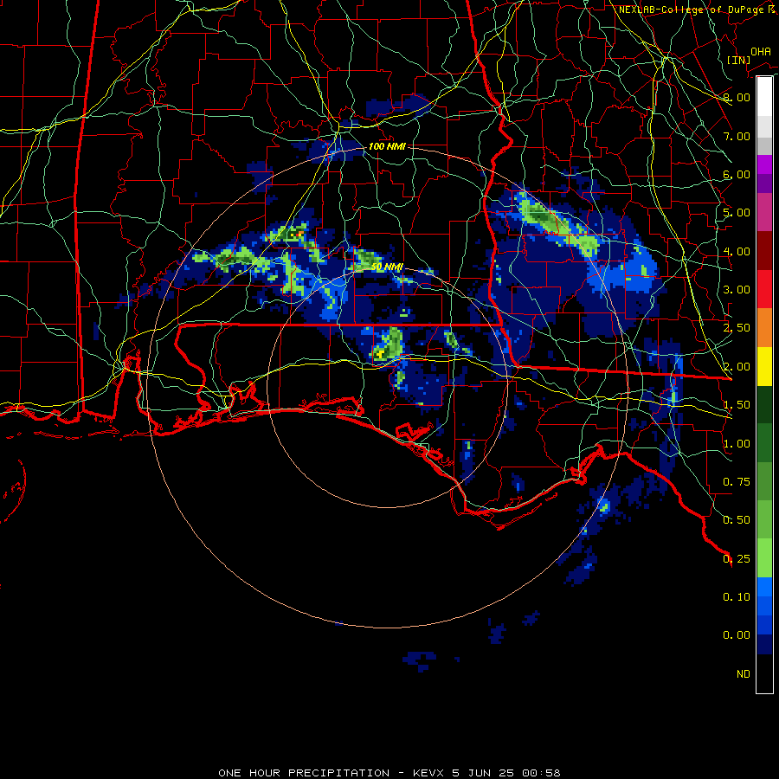
Task: Click the 2.50 legend value
Action: click(x=737, y=328)
